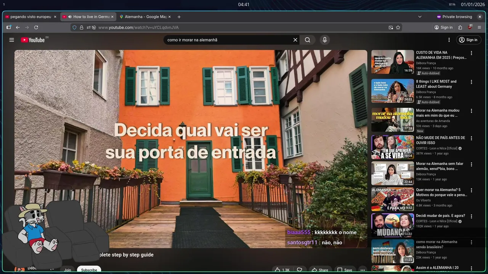Go to the YouTube home logo
The image size is (488, 274).
point(33,40)
